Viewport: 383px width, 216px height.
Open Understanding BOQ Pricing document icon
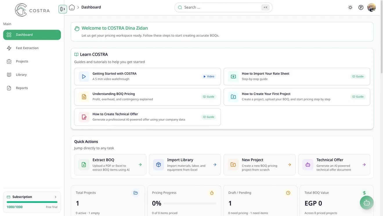(x=84, y=97)
